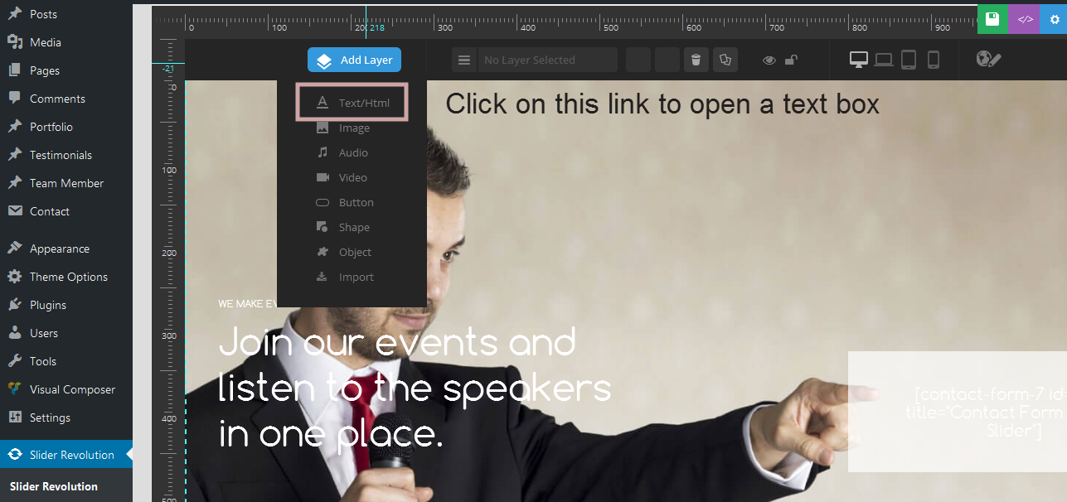The image size is (1067, 502).
Task: Open layer list hamburger menu
Action: coord(464,60)
